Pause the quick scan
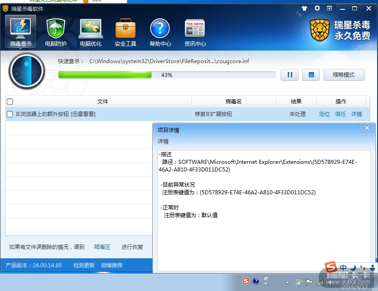Image resolution: width=378 pixels, height=291 pixels. [x=290, y=75]
